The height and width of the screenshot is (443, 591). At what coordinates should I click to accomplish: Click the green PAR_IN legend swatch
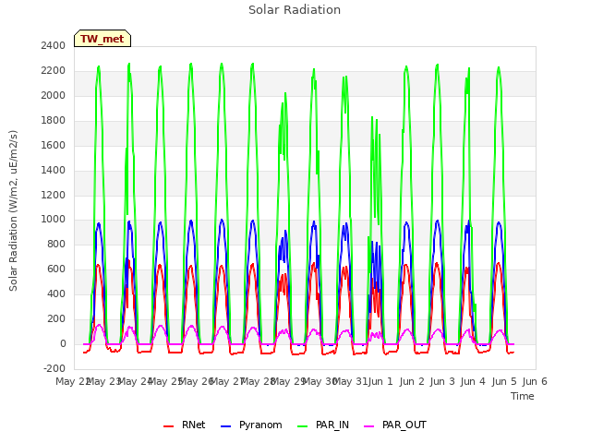[x=303, y=426]
